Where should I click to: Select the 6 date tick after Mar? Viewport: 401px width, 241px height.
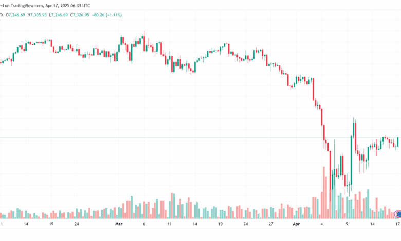(144, 224)
